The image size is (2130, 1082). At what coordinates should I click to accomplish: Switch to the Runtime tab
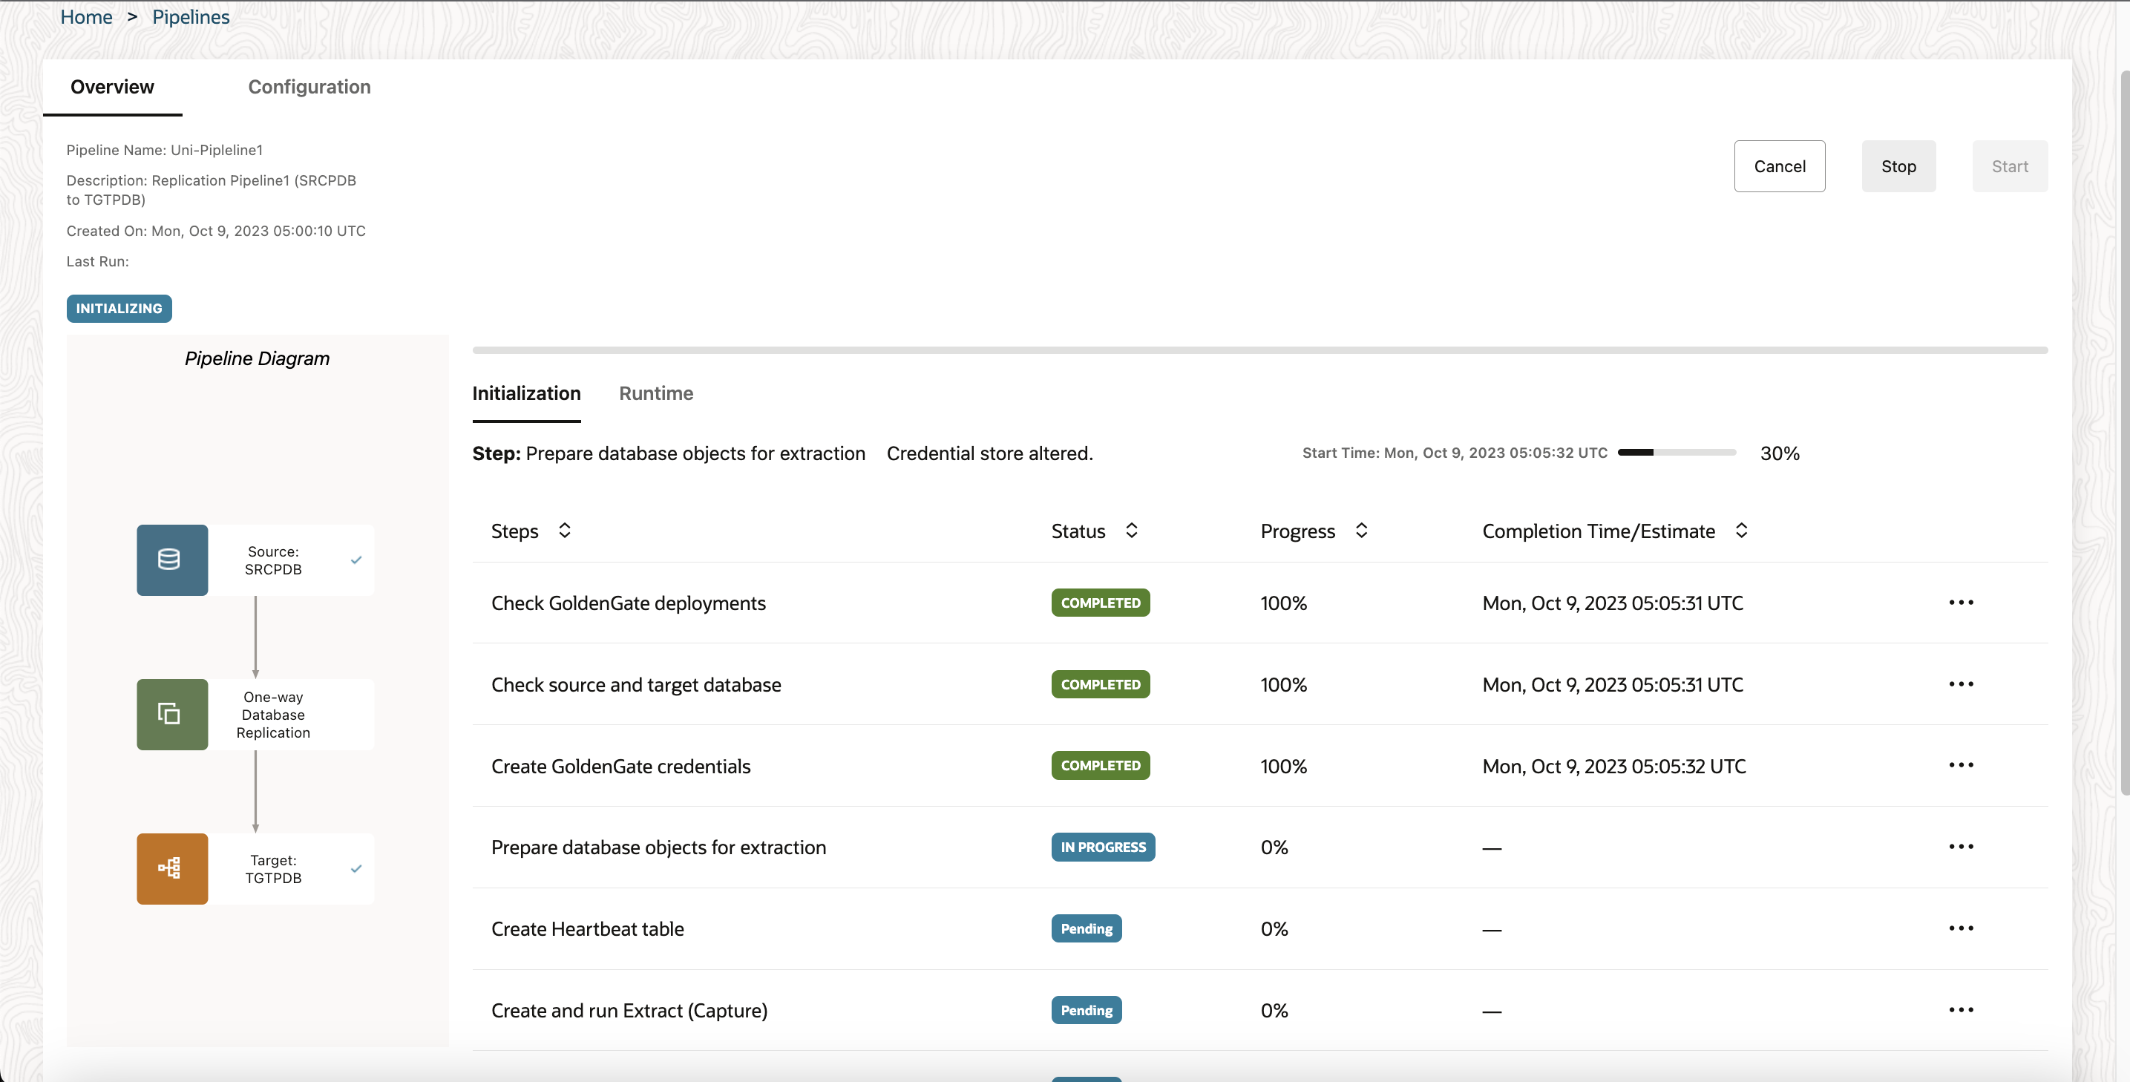pyautogui.click(x=656, y=393)
